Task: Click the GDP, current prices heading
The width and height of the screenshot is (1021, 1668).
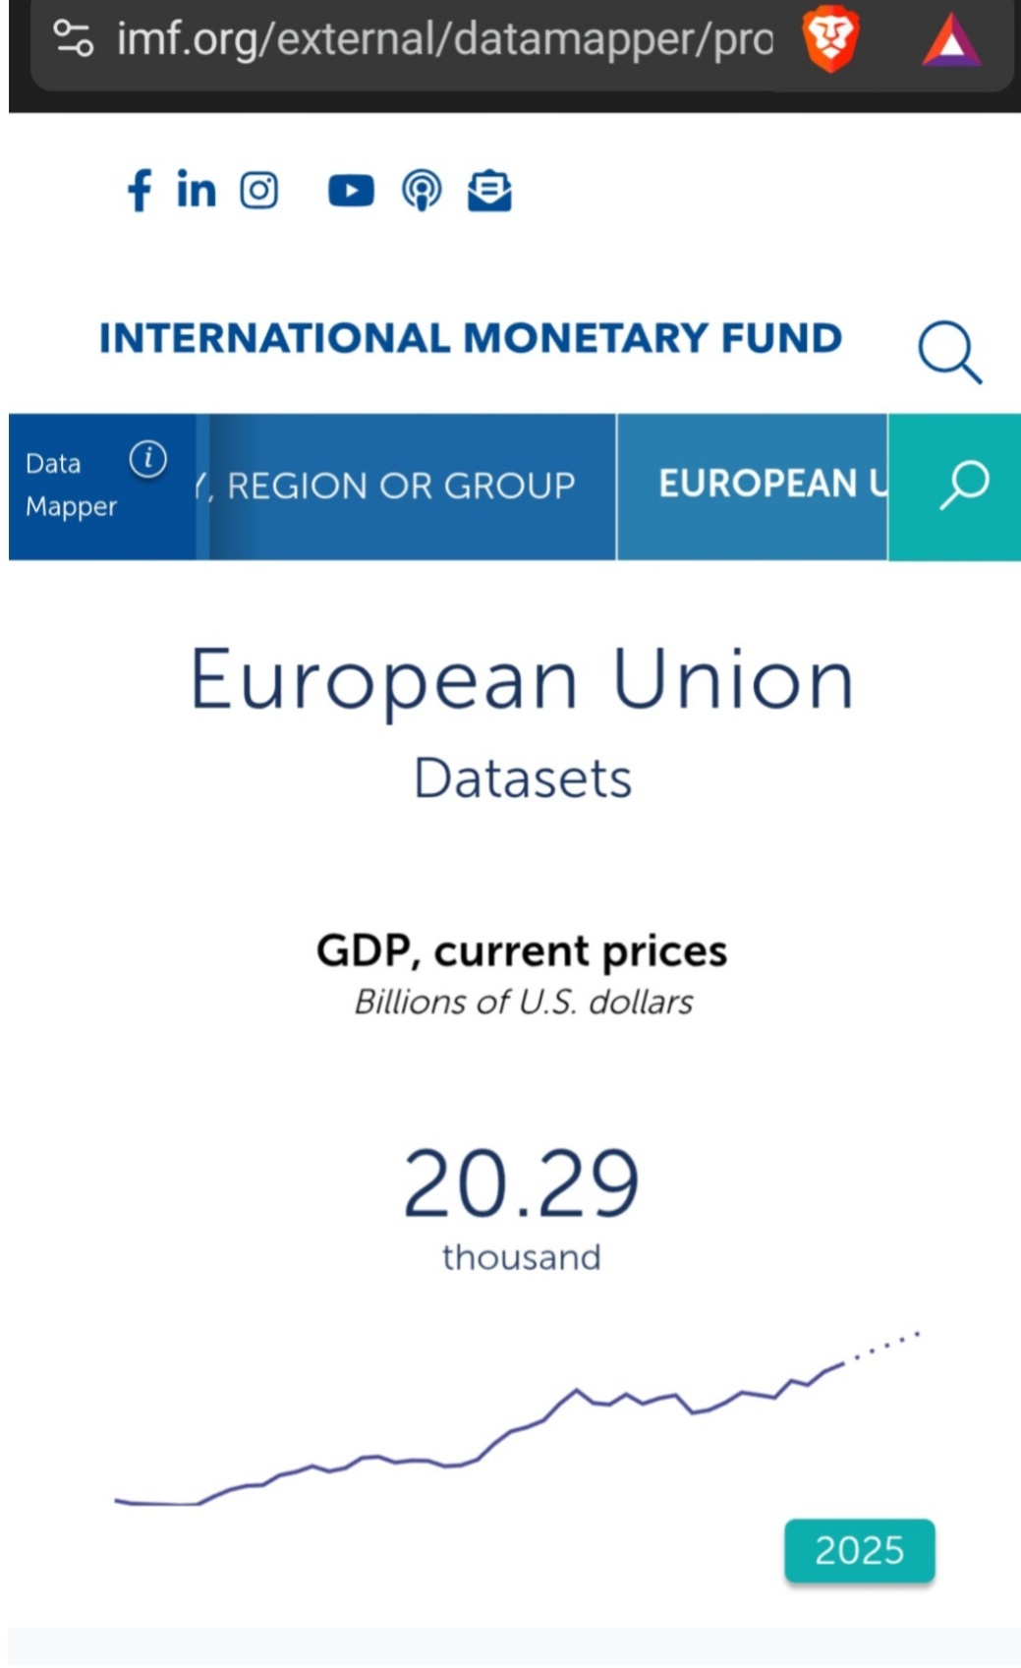Action: [521, 950]
